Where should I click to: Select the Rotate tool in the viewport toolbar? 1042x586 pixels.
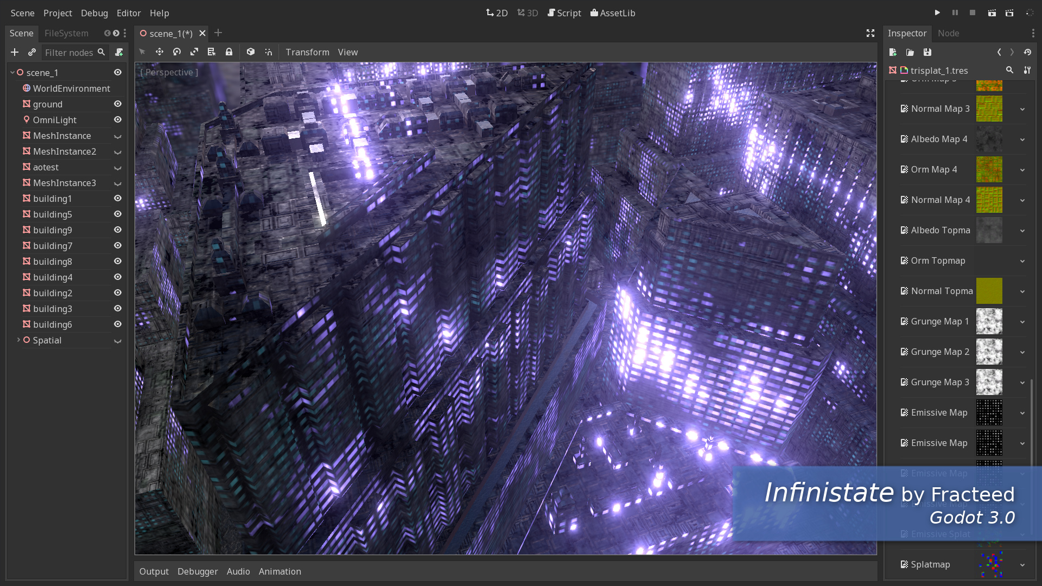point(176,52)
